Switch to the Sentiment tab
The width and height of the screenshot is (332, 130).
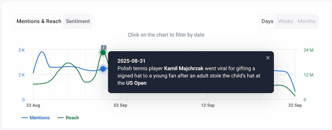click(x=78, y=21)
